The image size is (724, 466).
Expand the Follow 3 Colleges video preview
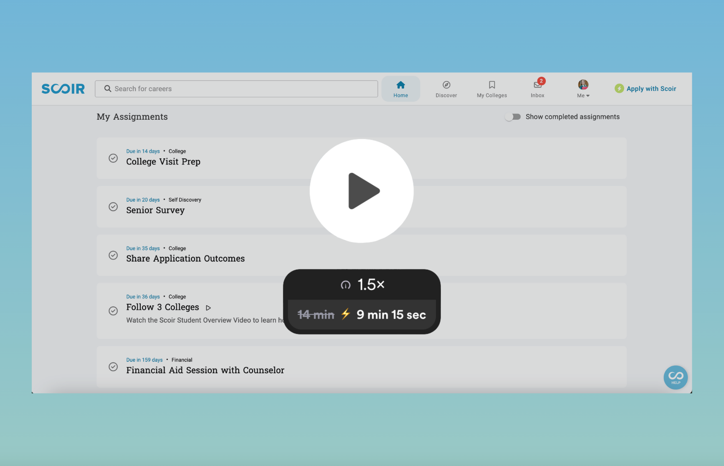(x=208, y=307)
